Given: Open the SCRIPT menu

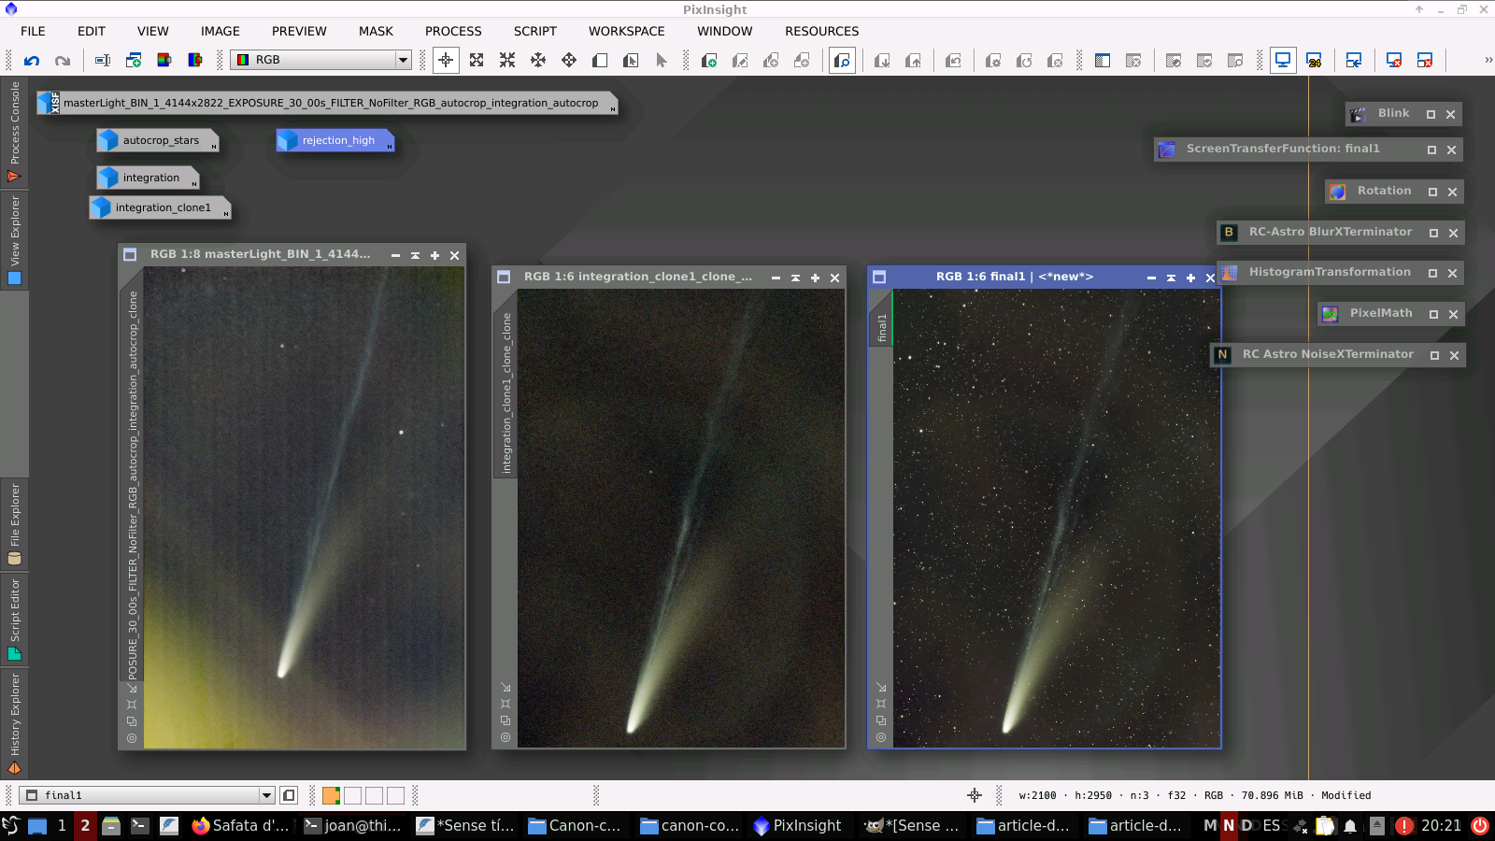Looking at the screenshot, I should 534,32.
